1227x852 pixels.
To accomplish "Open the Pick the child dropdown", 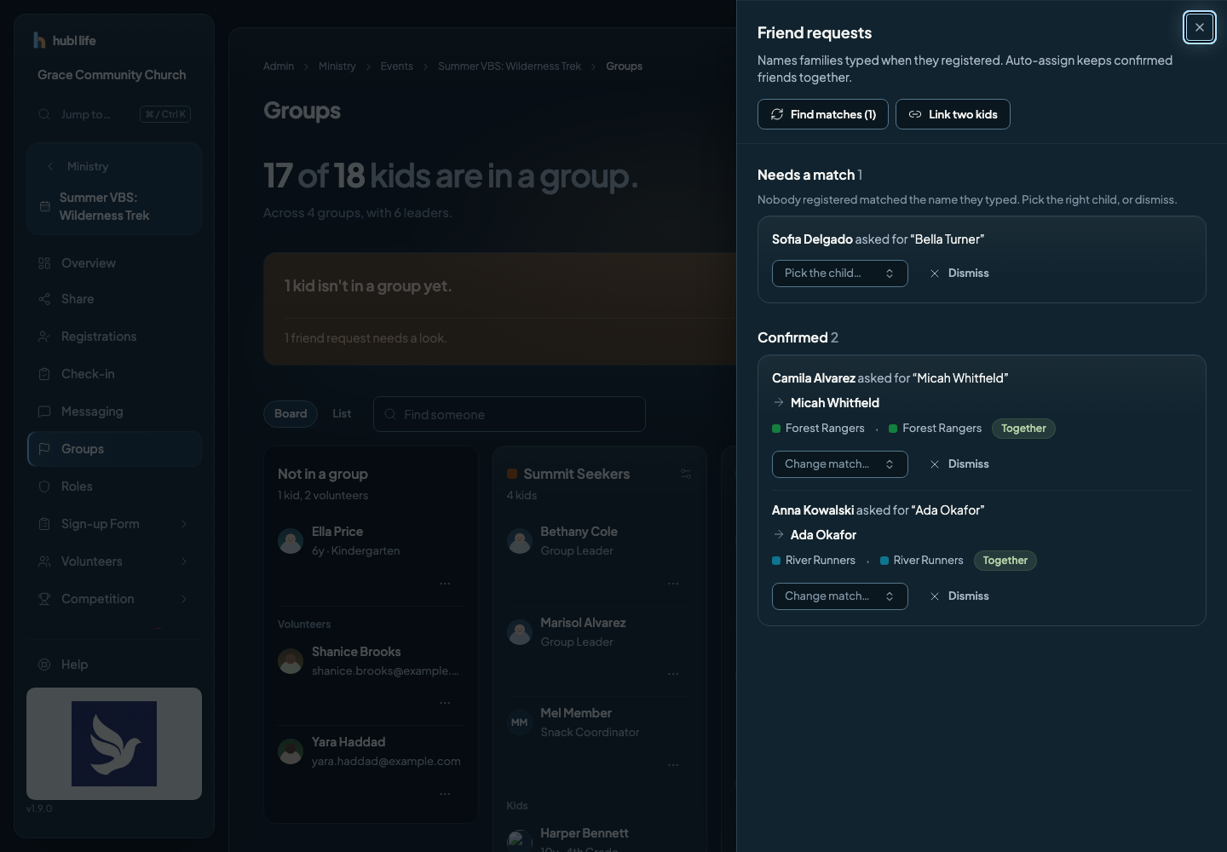I will pyautogui.click(x=840, y=273).
